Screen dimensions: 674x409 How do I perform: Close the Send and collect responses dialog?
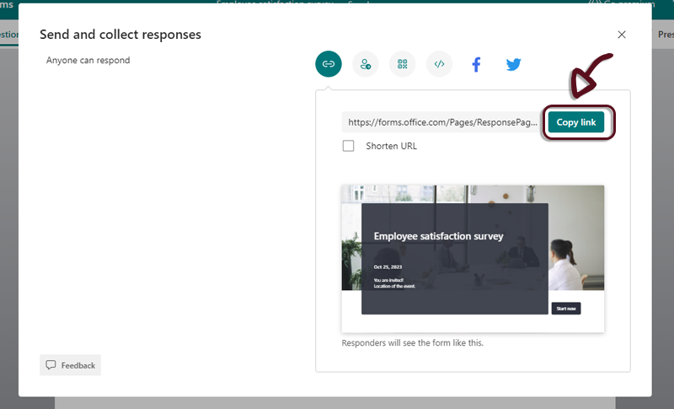click(622, 35)
